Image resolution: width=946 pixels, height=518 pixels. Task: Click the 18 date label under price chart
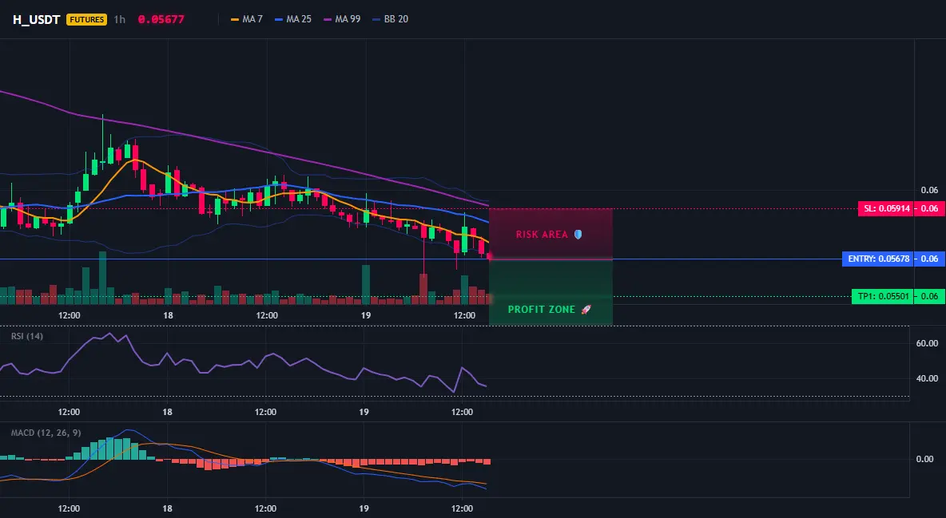[x=168, y=315]
